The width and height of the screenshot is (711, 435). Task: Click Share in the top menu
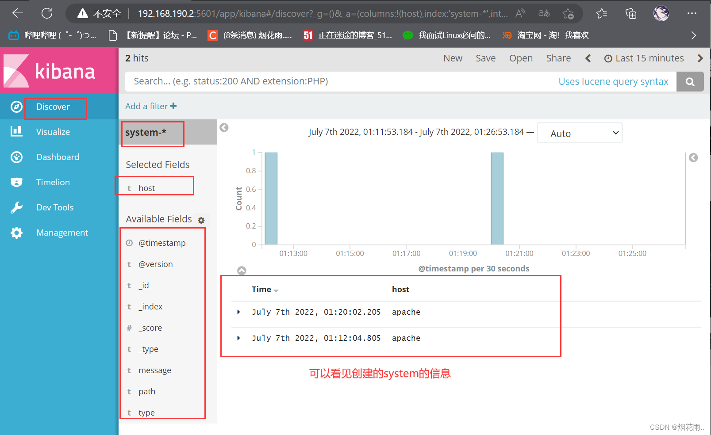558,58
